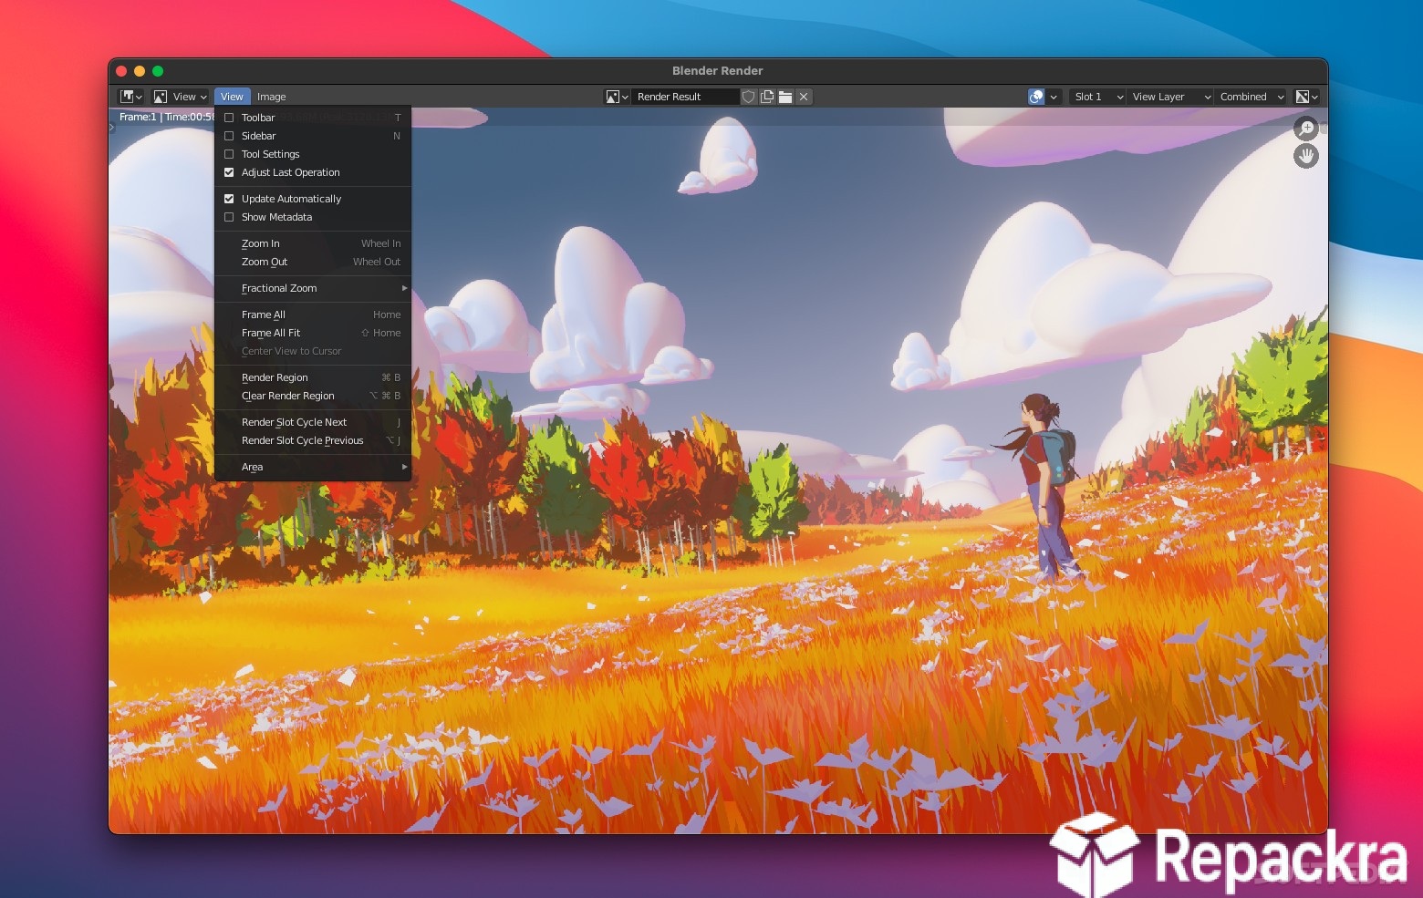Click the Render Result name field

(685, 97)
